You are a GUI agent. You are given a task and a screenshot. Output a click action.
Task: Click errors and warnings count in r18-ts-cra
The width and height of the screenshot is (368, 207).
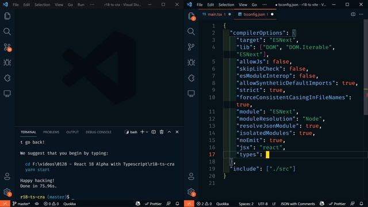51,204
